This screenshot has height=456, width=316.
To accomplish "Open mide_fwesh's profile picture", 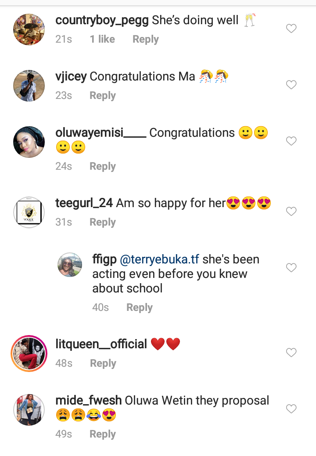I will (29, 409).
